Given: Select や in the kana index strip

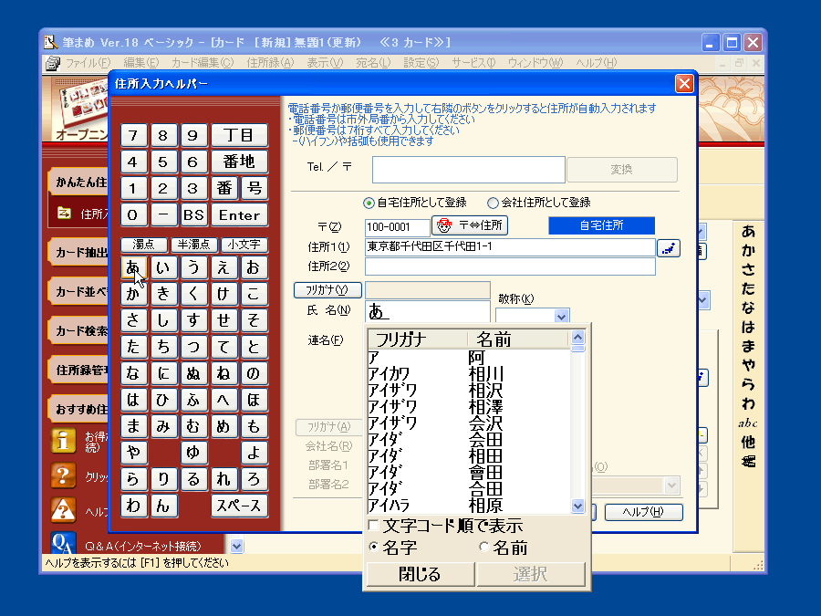Looking at the screenshot, I should coord(748,366).
